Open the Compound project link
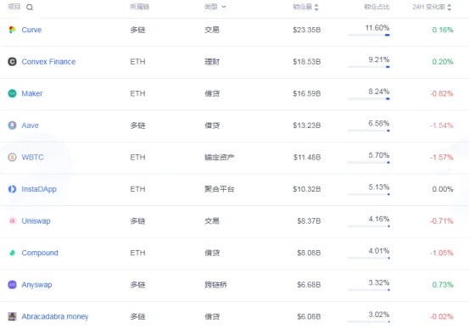This screenshot has width=469, height=329. [x=40, y=253]
